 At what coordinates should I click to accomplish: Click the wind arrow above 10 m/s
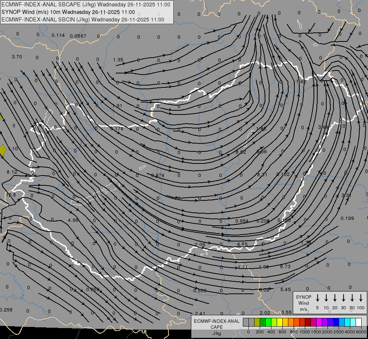click(x=326, y=298)
